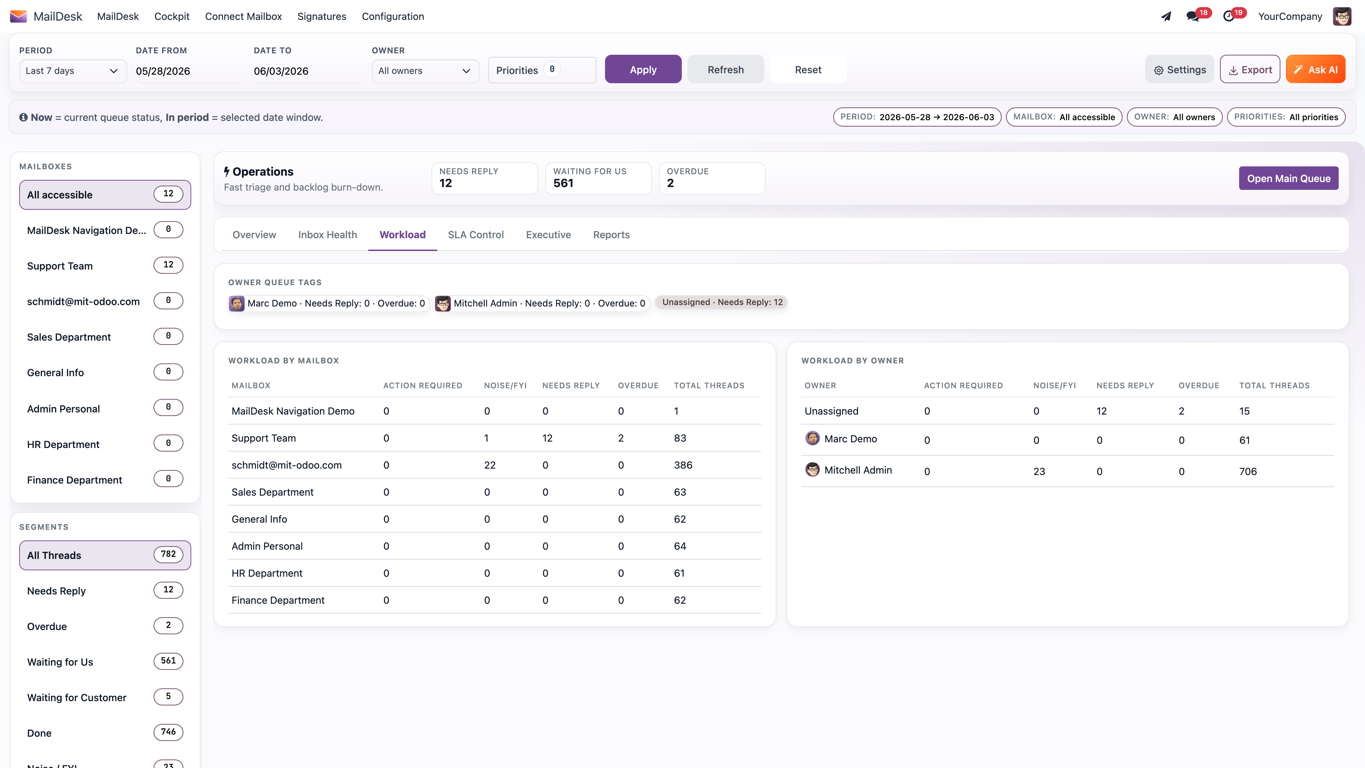The width and height of the screenshot is (1365, 768).
Task: Click the Ask AI button
Action: pos(1316,69)
